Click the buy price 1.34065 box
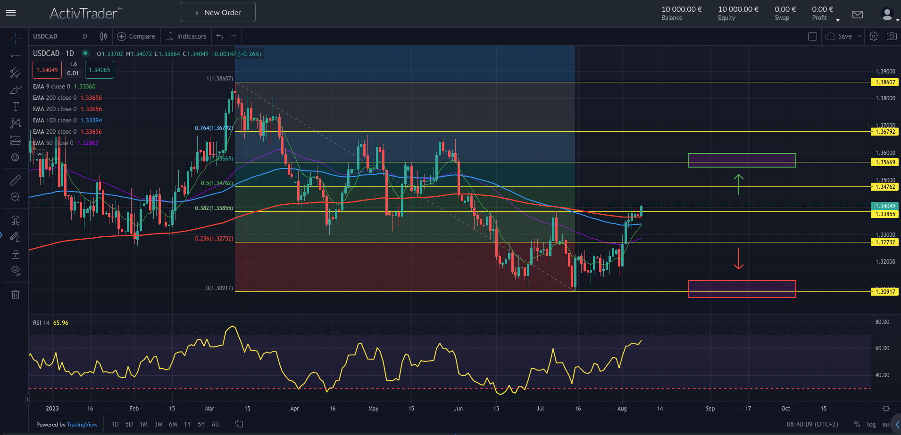Viewport: 901px width, 435px height. point(99,69)
